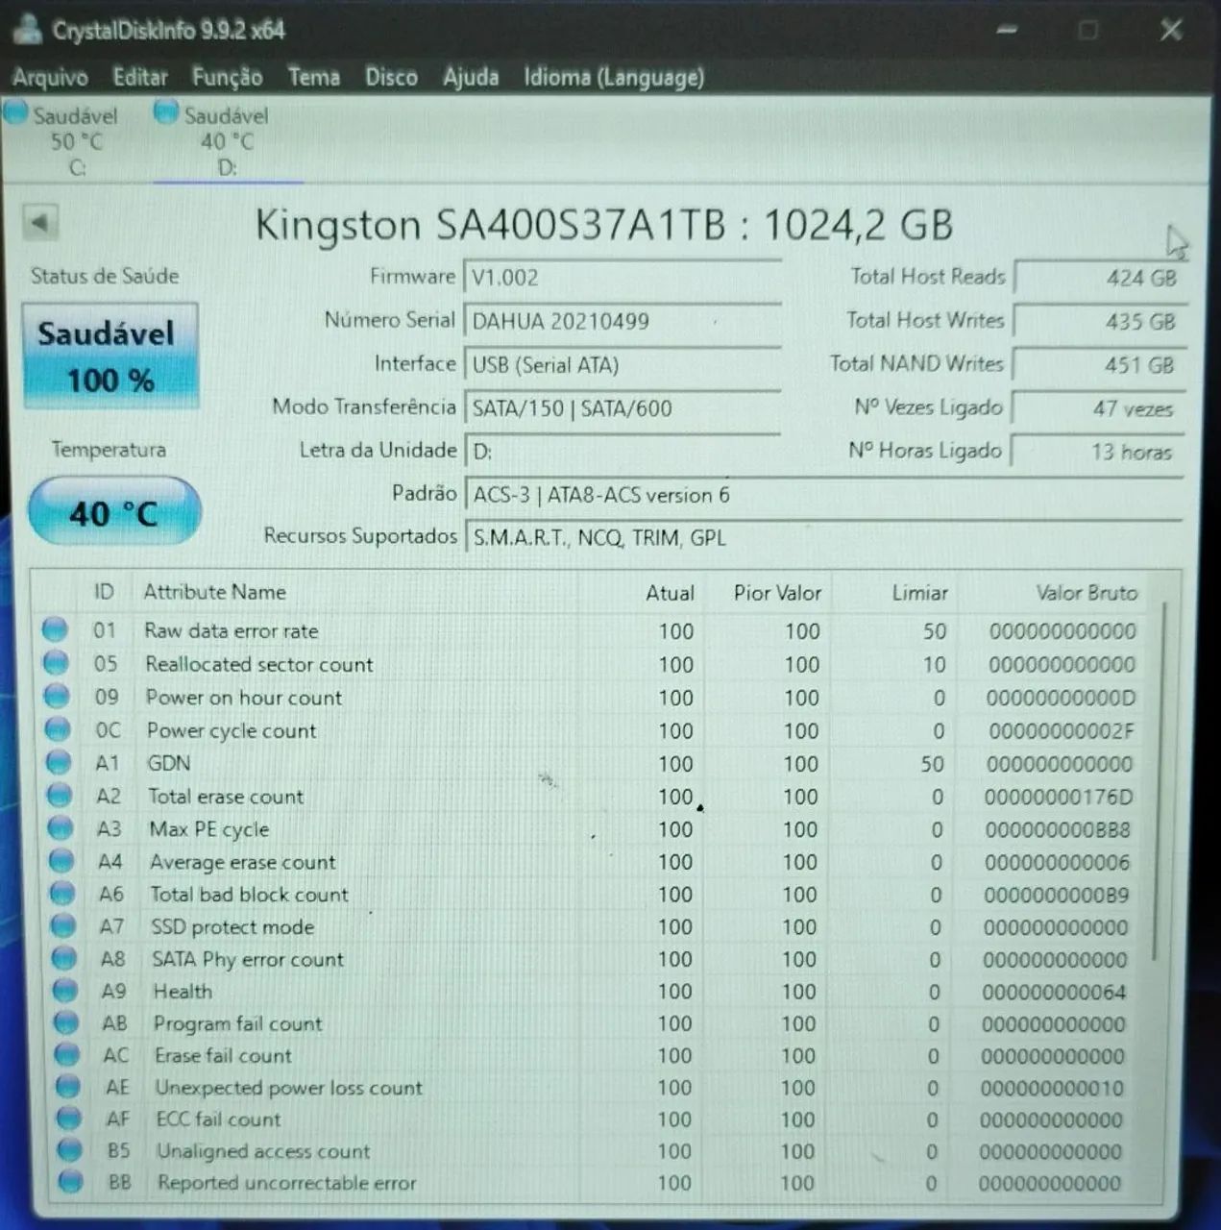Image resolution: width=1221 pixels, height=1230 pixels.
Task: Click the 40 °C temperature button
Action: (x=114, y=511)
